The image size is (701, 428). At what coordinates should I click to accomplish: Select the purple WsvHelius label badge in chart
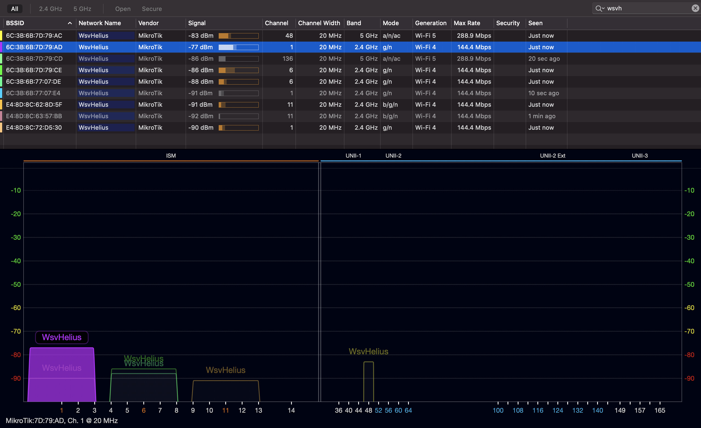(x=62, y=337)
